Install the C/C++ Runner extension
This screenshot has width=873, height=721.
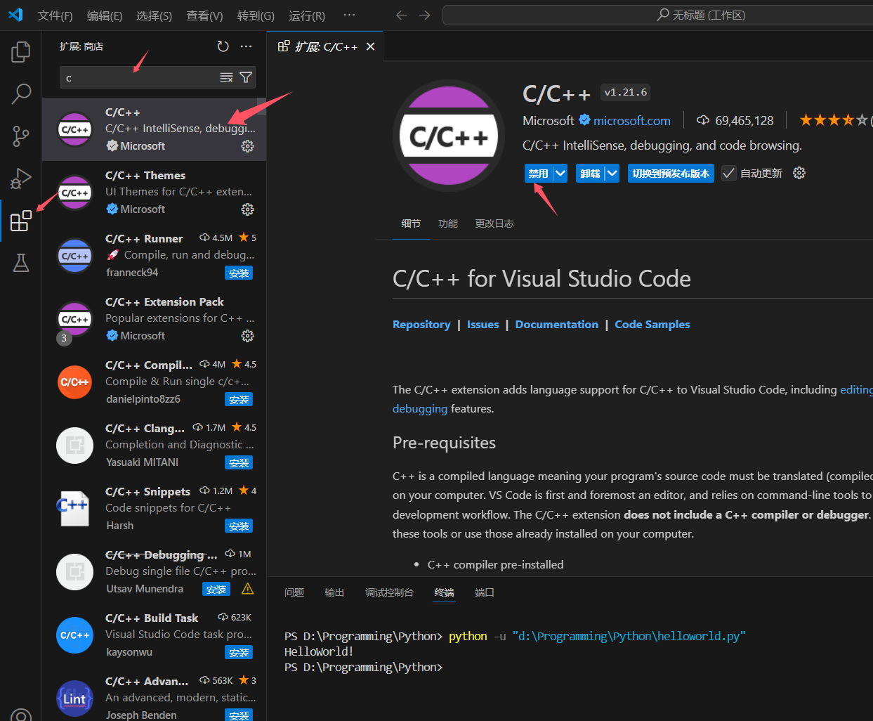(x=239, y=273)
